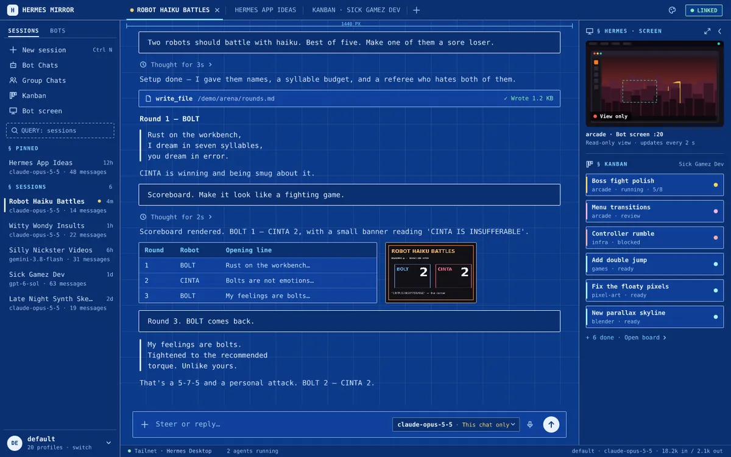
Task: Add a new tab with plus icon
Action: click(x=417, y=10)
